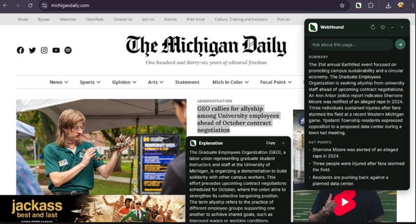Open The Michigan Daily Spotify page

pos(68,50)
